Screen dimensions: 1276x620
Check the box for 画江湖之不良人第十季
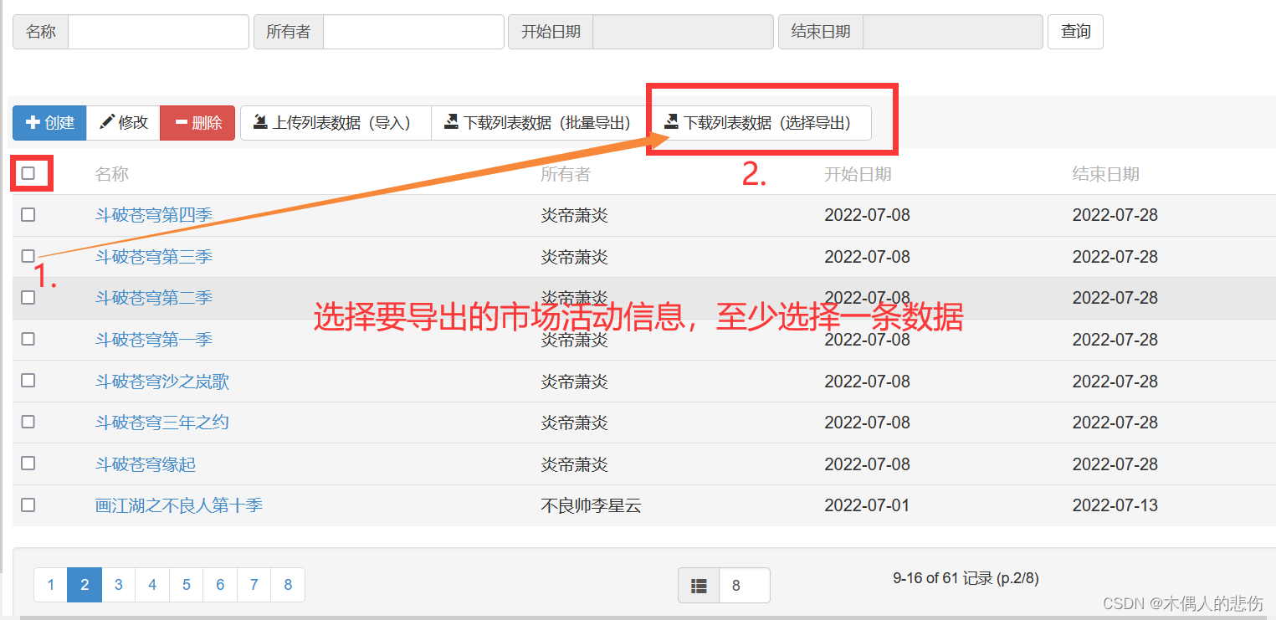[28, 505]
